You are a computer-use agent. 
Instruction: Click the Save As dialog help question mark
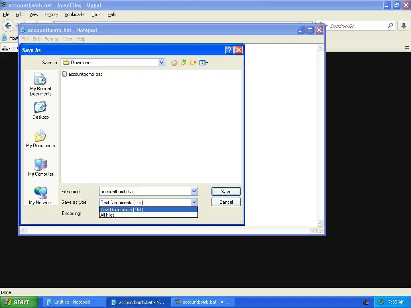[x=229, y=50]
